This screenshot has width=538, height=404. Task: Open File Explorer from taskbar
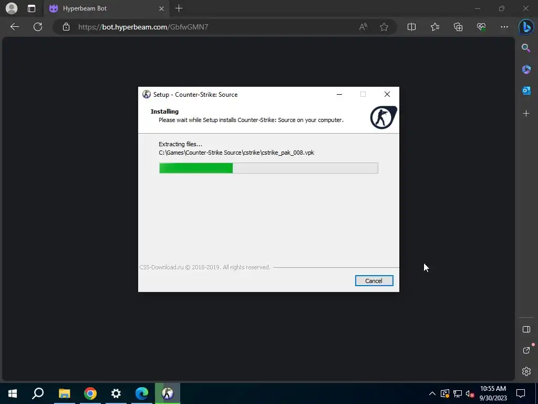pos(64,393)
